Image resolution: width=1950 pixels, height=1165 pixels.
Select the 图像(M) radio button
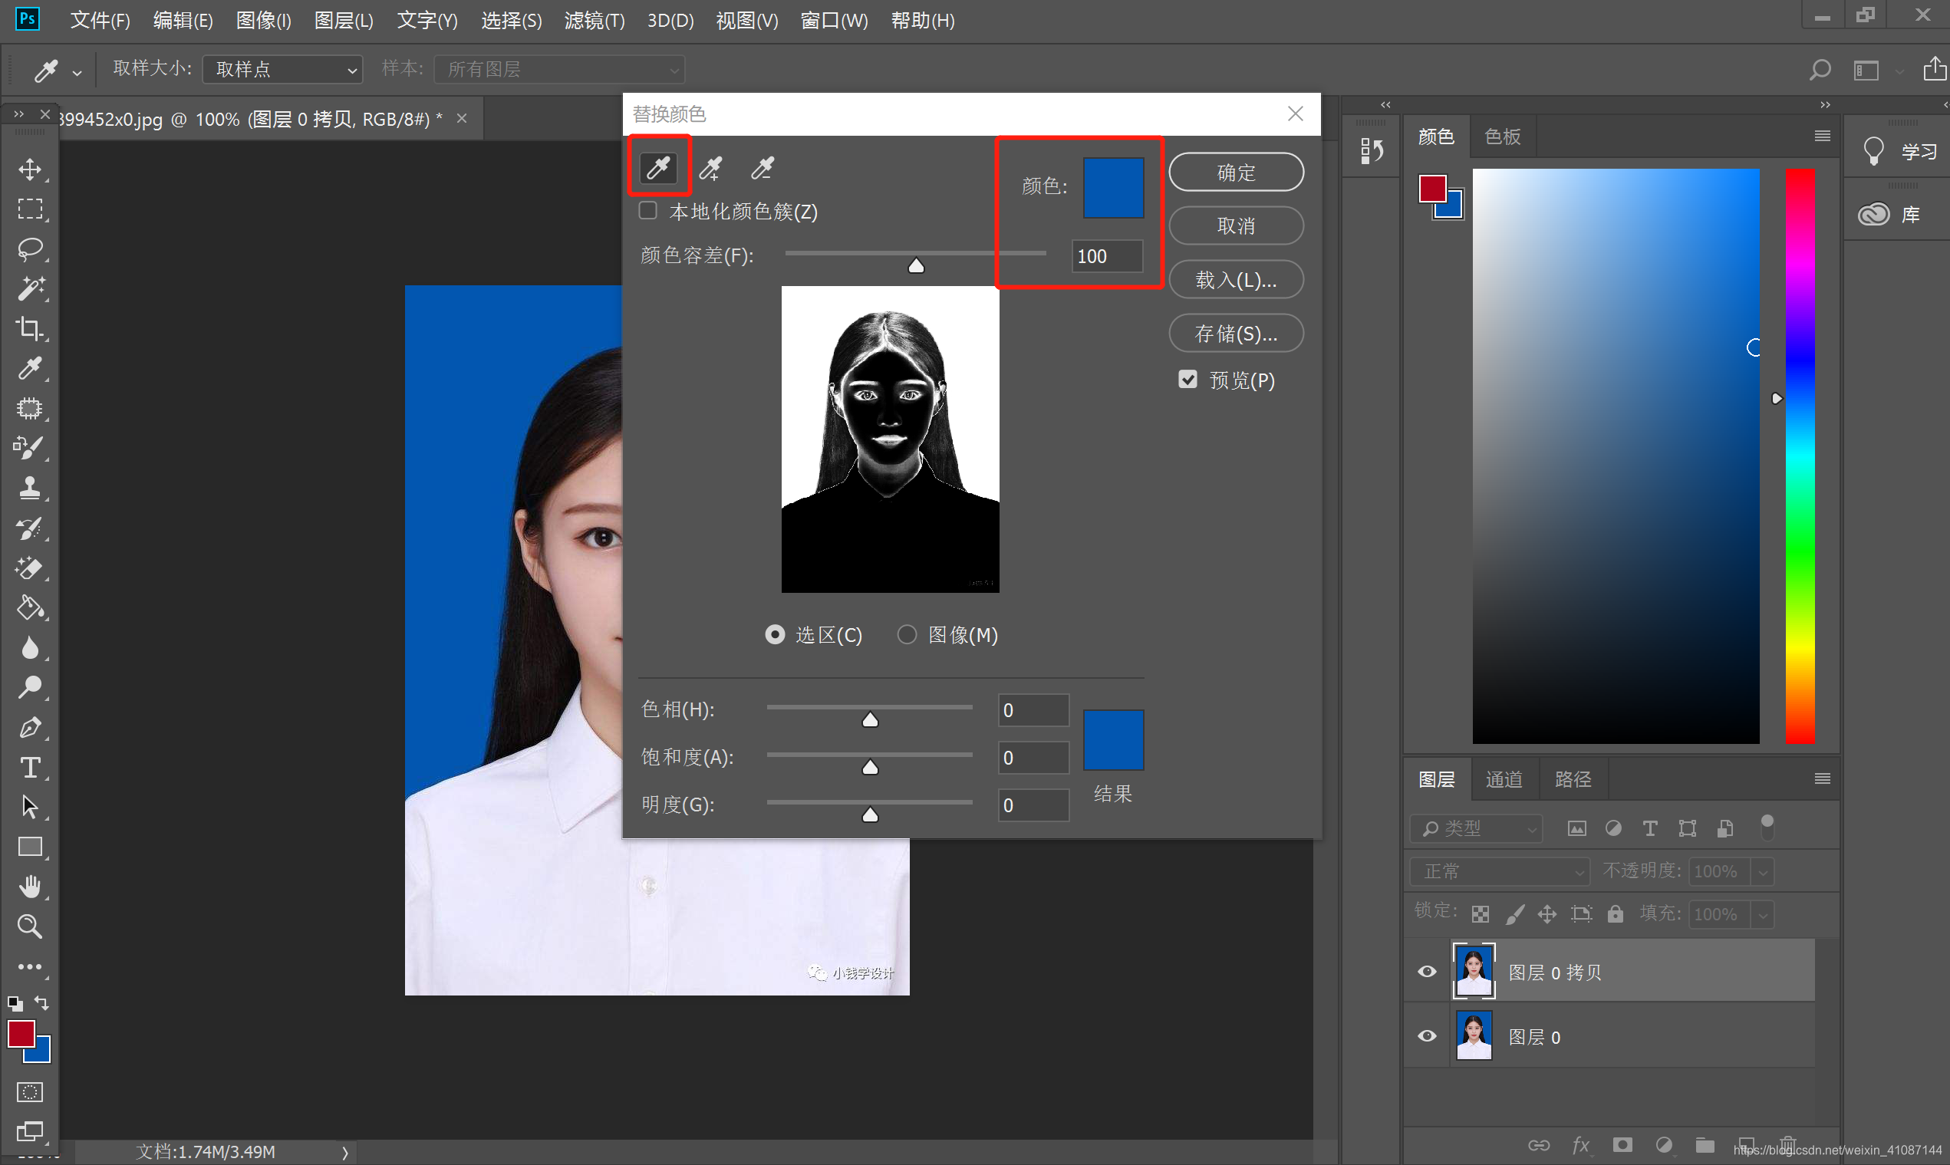point(907,634)
